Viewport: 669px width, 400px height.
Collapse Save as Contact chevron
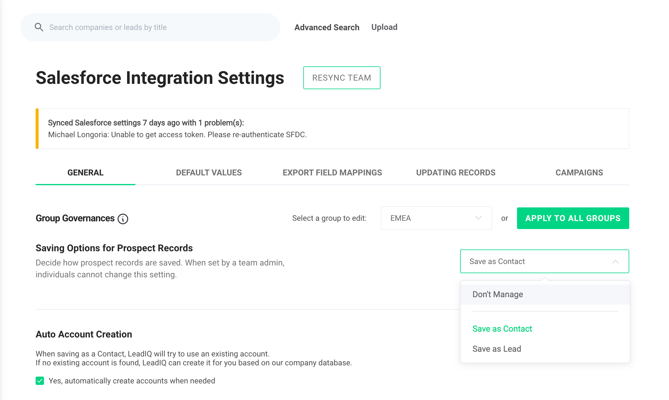(616, 262)
